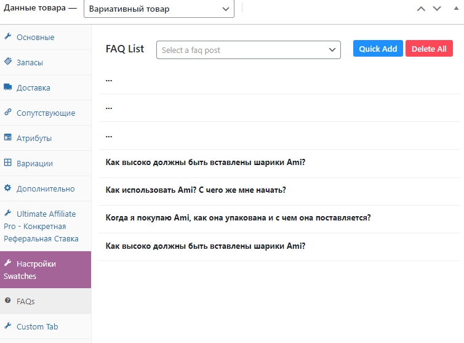Image resolution: width=464 pixels, height=343 pixels.
Task: Click the link icon beside Сопутствующие
Action: click(x=8, y=112)
